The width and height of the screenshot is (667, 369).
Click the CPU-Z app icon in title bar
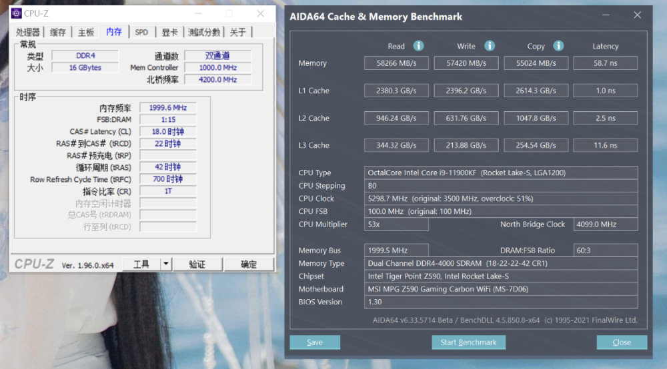coord(17,13)
